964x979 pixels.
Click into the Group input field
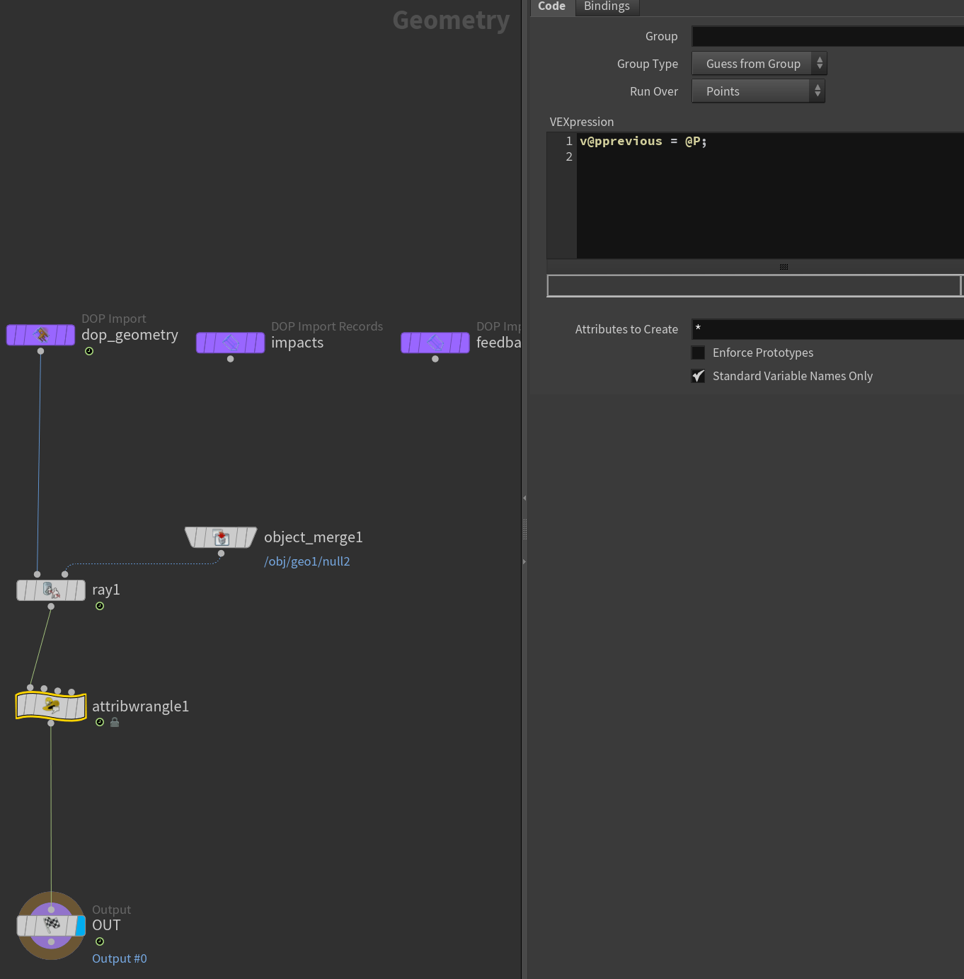click(x=827, y=36)
